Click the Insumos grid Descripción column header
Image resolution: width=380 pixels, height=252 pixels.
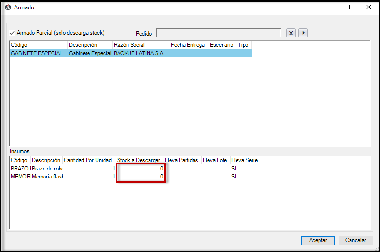46,160
